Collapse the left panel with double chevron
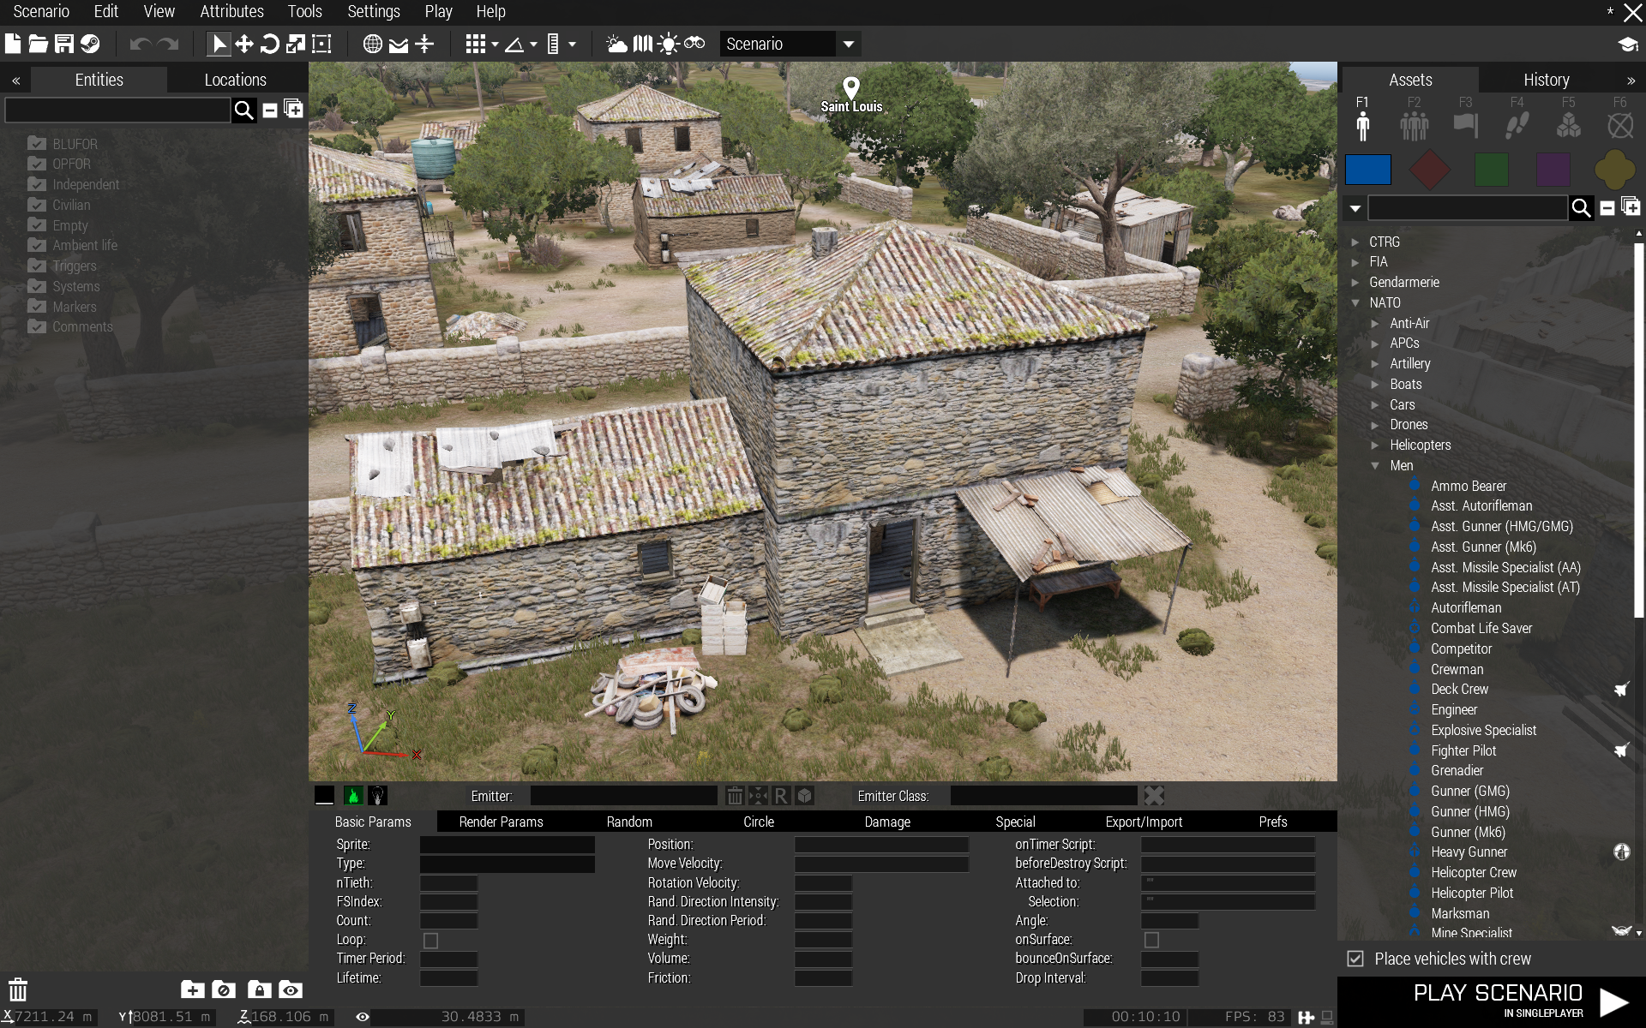Viewport: 1646px width, 1028px height. (16, 81)
